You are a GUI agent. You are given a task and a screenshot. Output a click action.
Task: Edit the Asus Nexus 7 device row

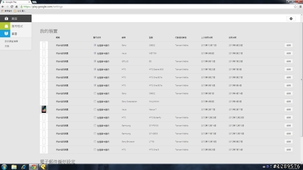pos(288,109)
